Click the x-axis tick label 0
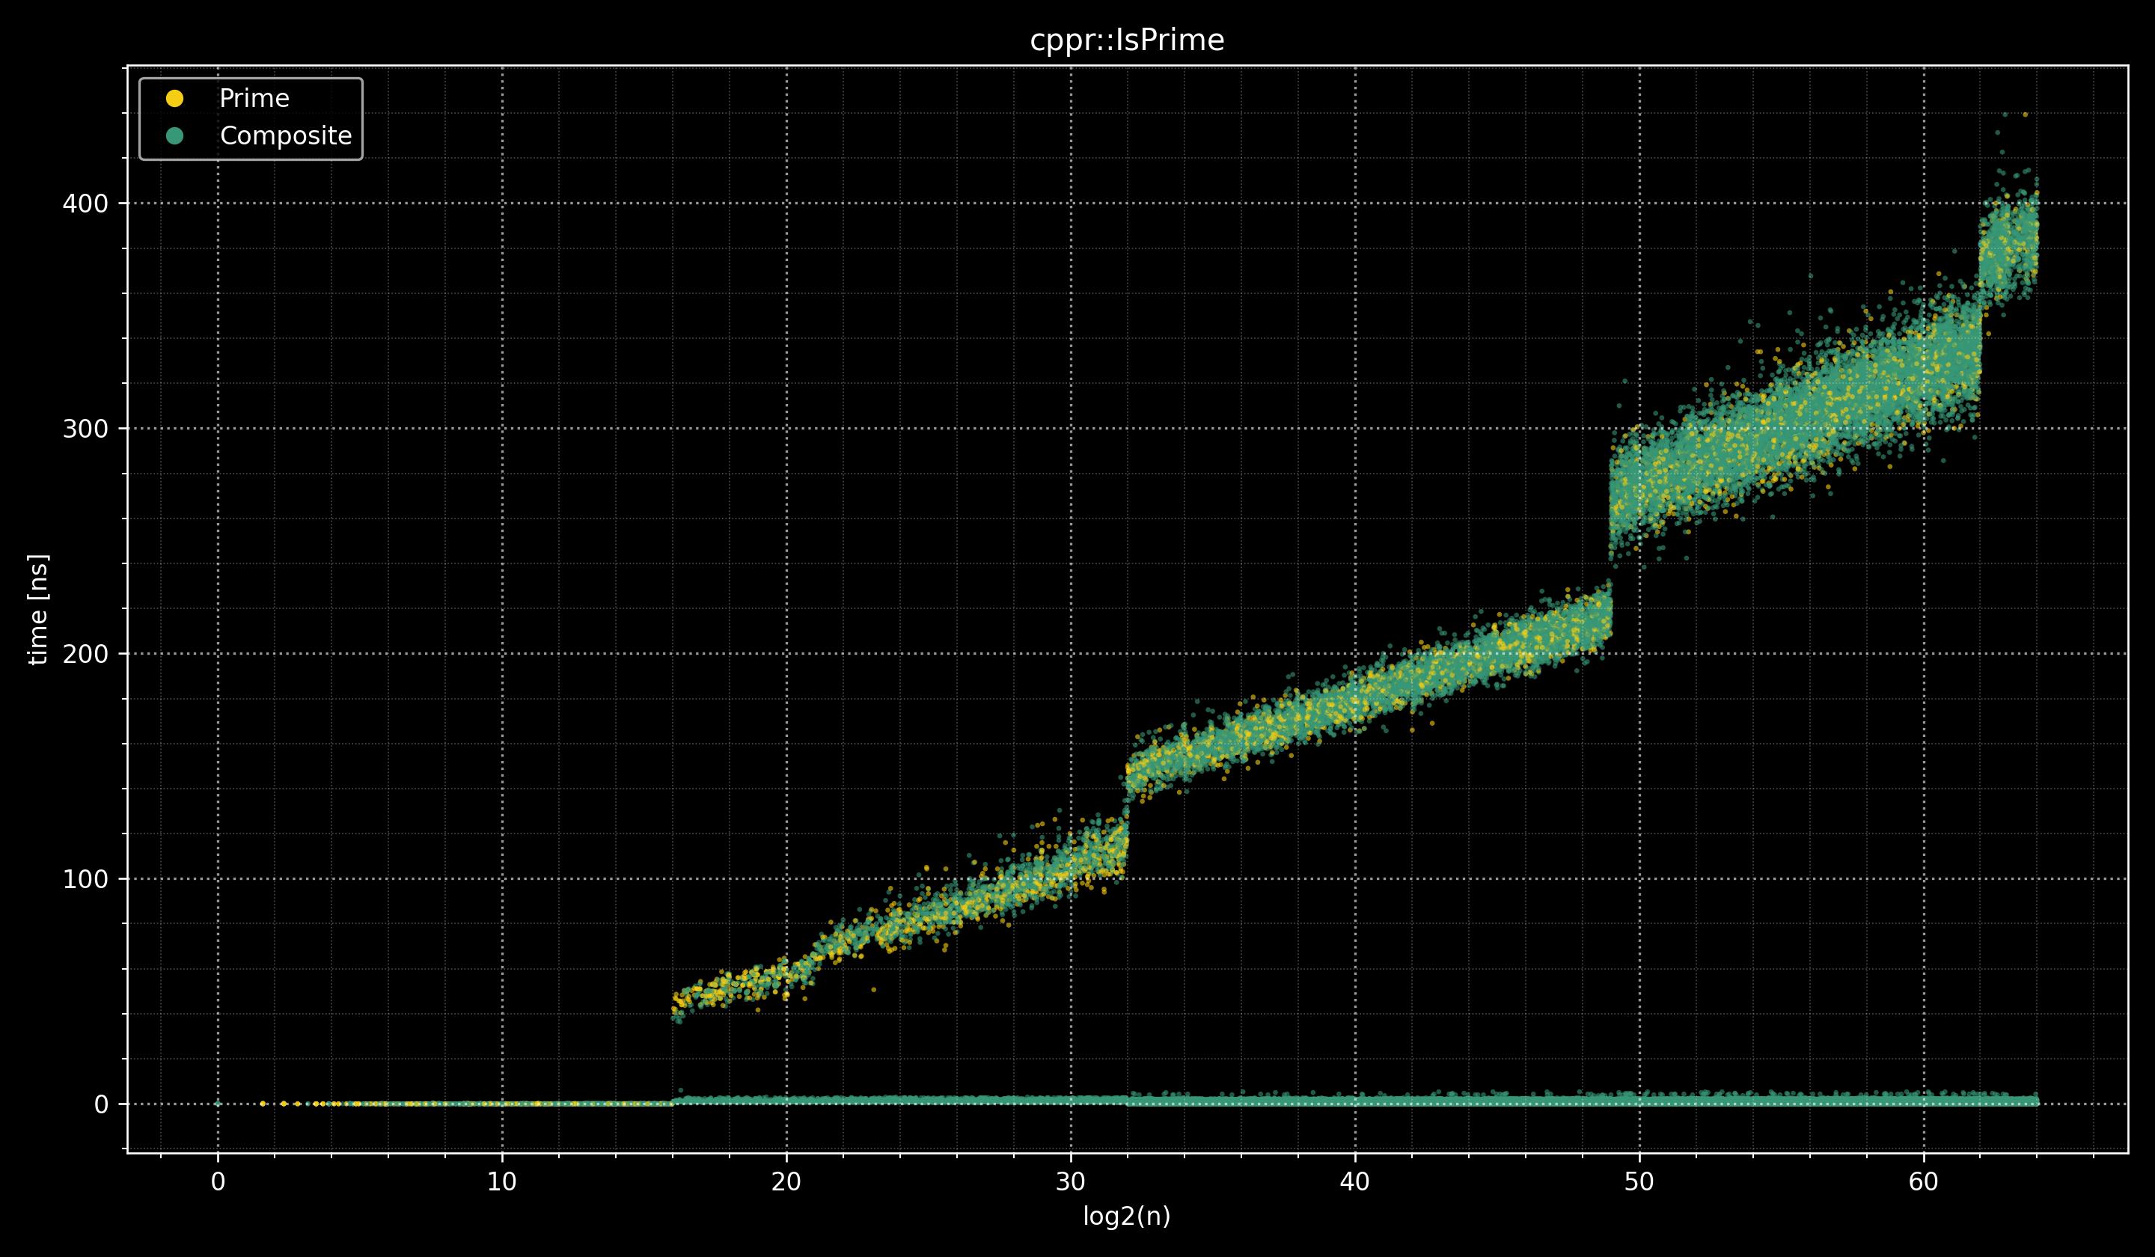 click(218, 1181)
